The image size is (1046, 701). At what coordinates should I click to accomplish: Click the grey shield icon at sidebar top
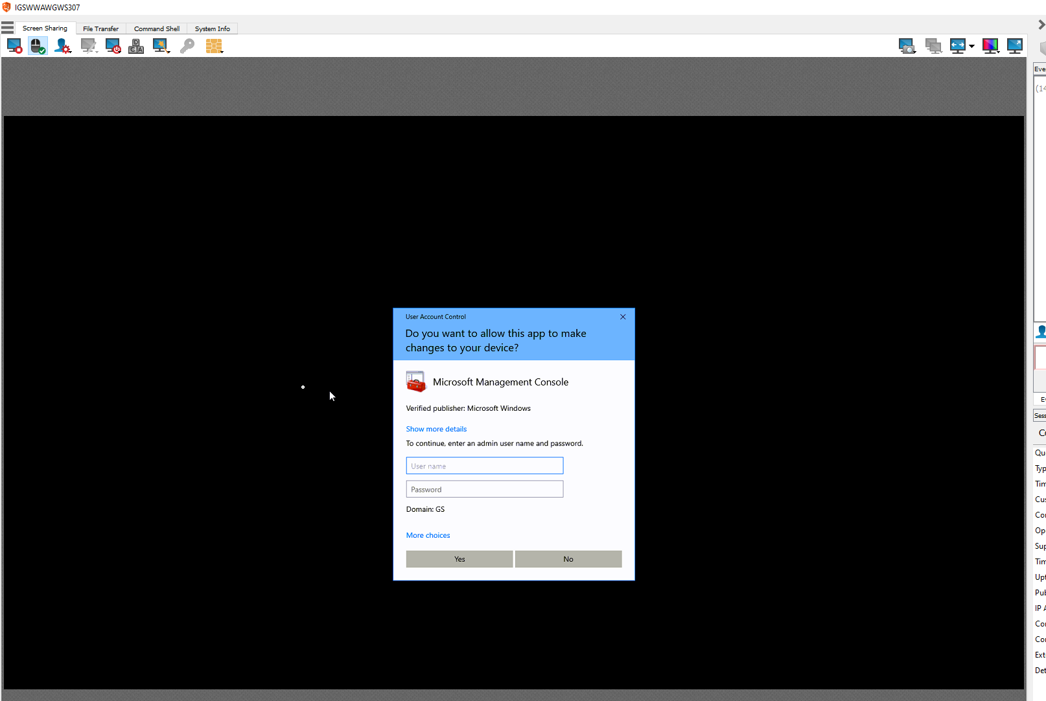(x=1042, y=49)
